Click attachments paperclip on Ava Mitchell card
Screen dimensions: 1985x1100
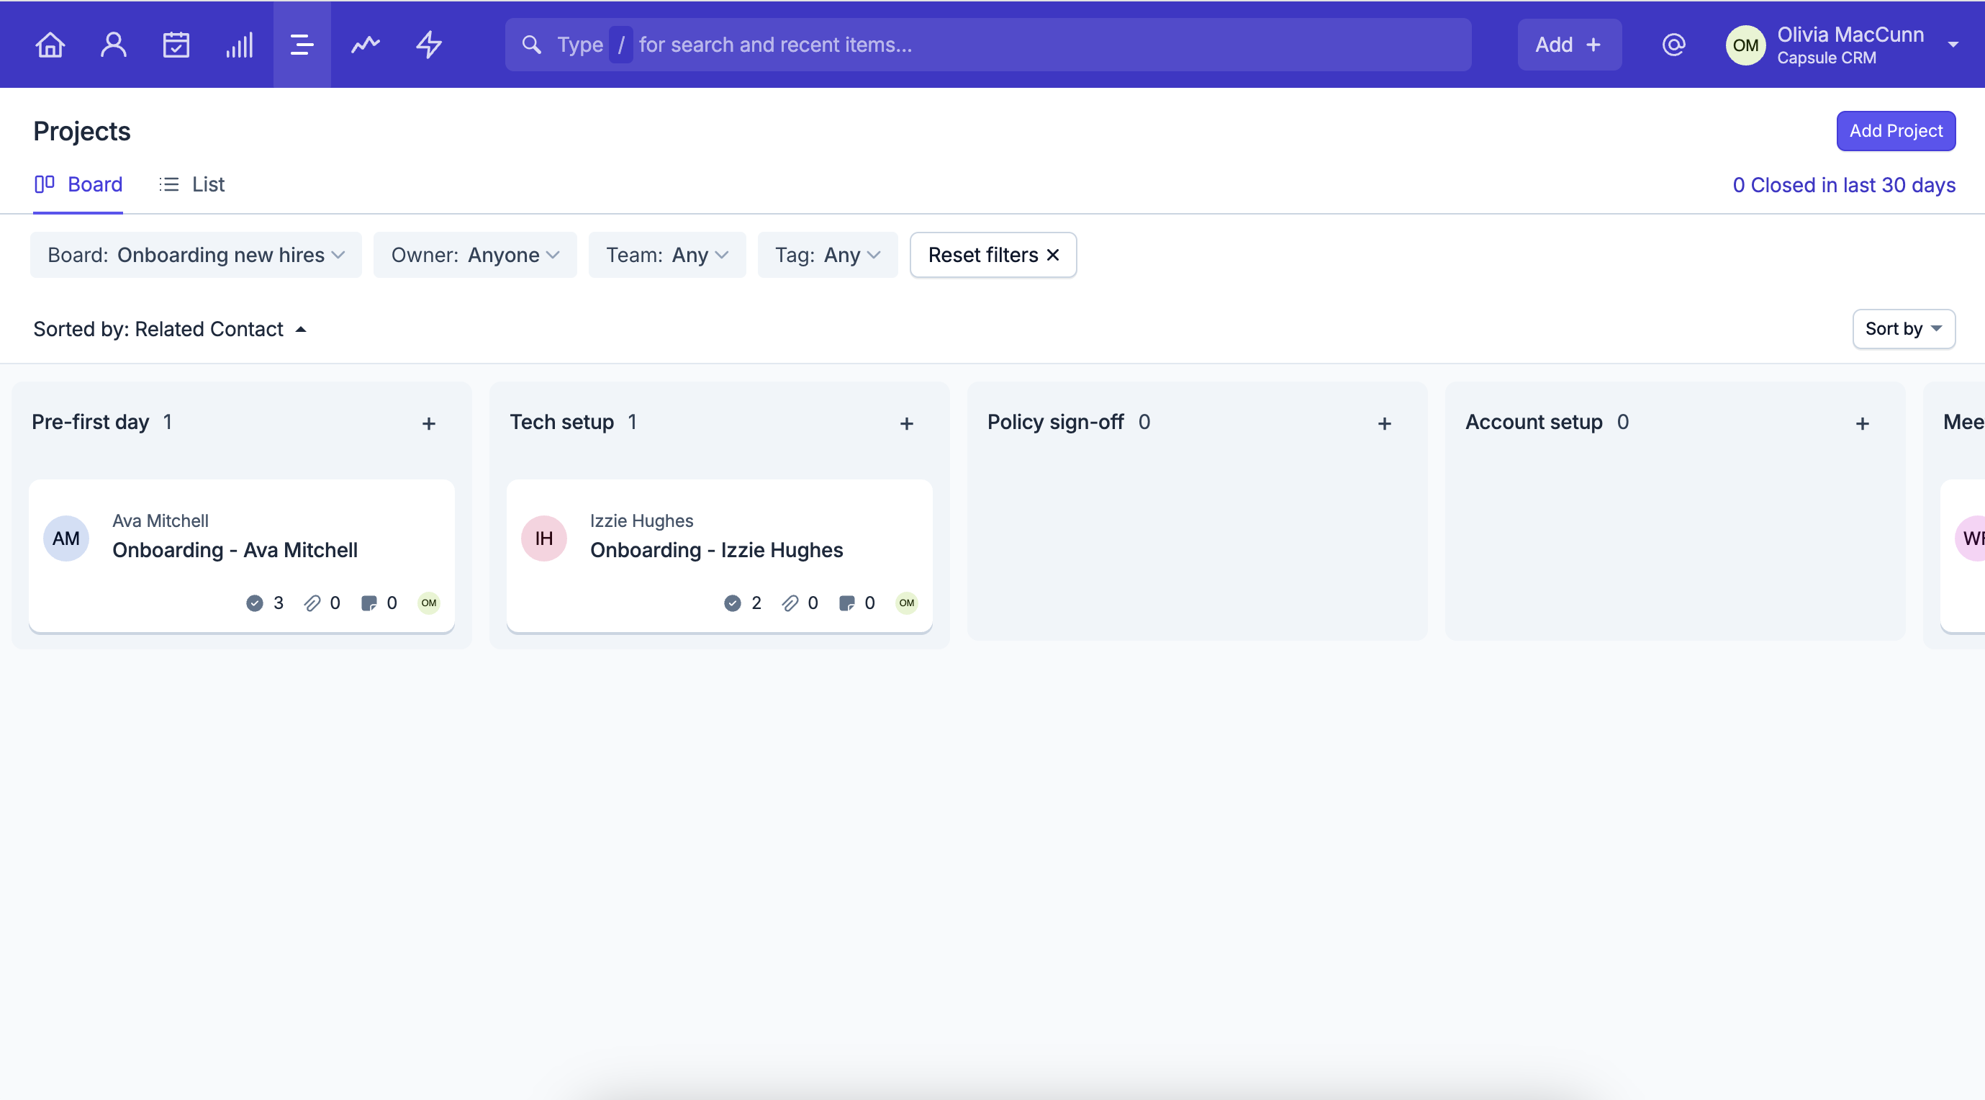pos(312,603)
